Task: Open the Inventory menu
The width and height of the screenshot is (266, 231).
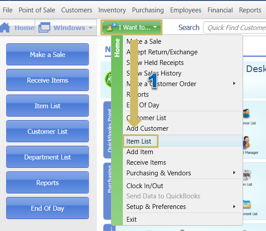Action: (112, 10)
